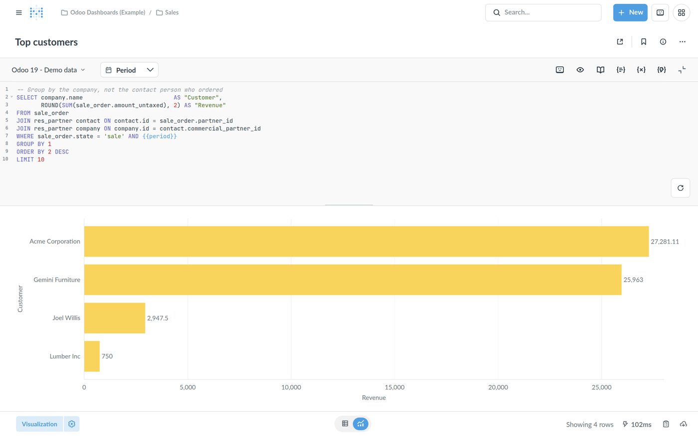Click the 27,281.11 value label
698x436 pixels.
tap(665, 242)
